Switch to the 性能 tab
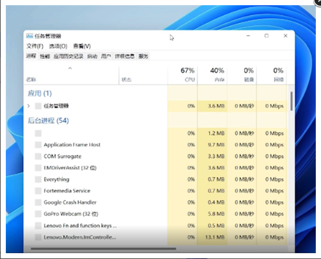 click(x=45, y=56)
